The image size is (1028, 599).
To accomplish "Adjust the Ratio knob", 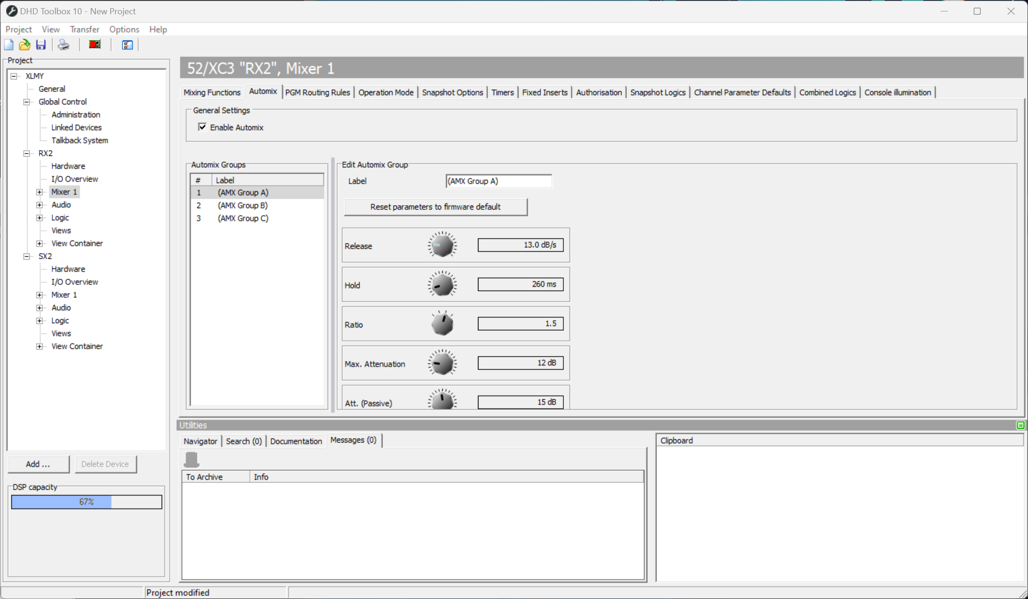I will 442,323.
